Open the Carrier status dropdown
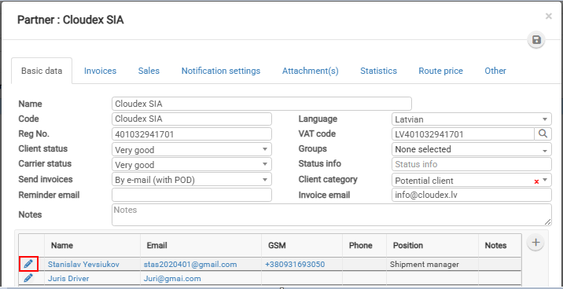The image size is (563, 289). point(192,164)
